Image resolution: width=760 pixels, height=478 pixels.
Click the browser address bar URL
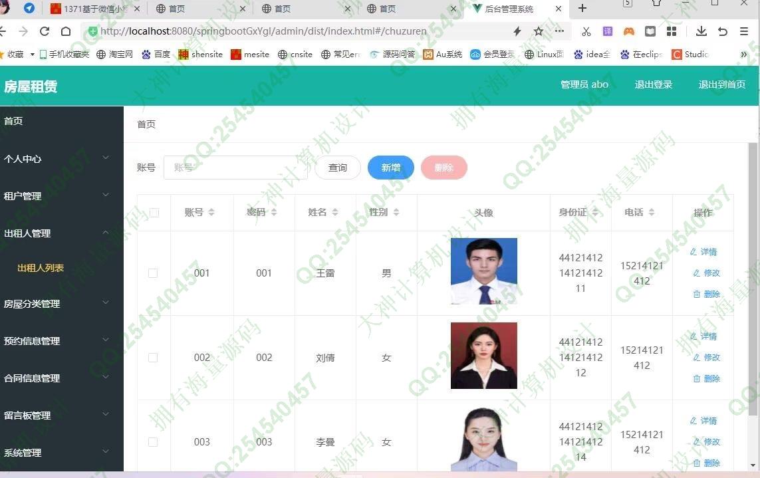[x=263, y=31]
